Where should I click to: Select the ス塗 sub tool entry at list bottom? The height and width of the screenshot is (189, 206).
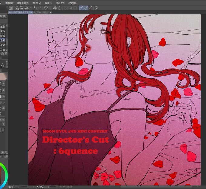click(3, 49)
